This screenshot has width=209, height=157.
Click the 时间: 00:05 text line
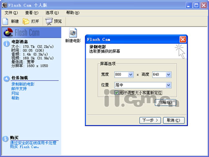coord(28,50)
